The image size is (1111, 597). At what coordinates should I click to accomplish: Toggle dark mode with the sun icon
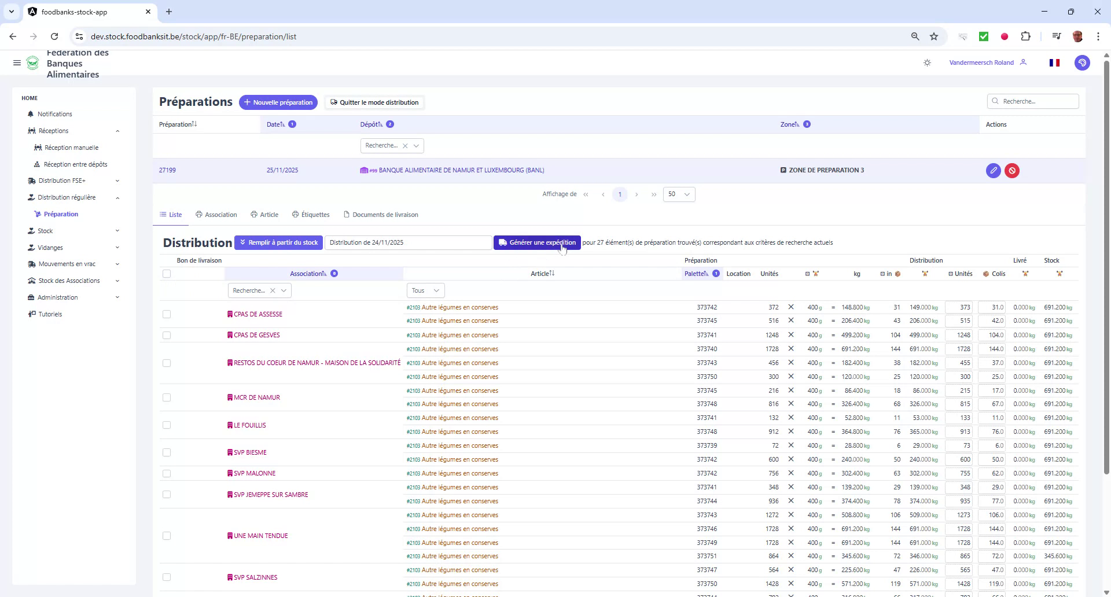coord(927,62)
